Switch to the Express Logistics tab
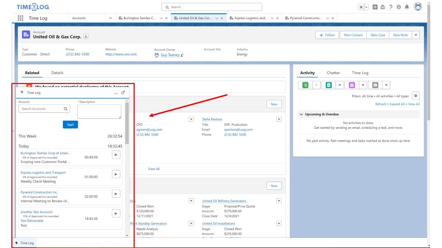This screenshot has width=442, height=248. click(251, 18)
